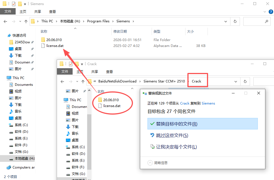Click the refresh icon in Crack window
Screen dimensions: 274x180
245,82
